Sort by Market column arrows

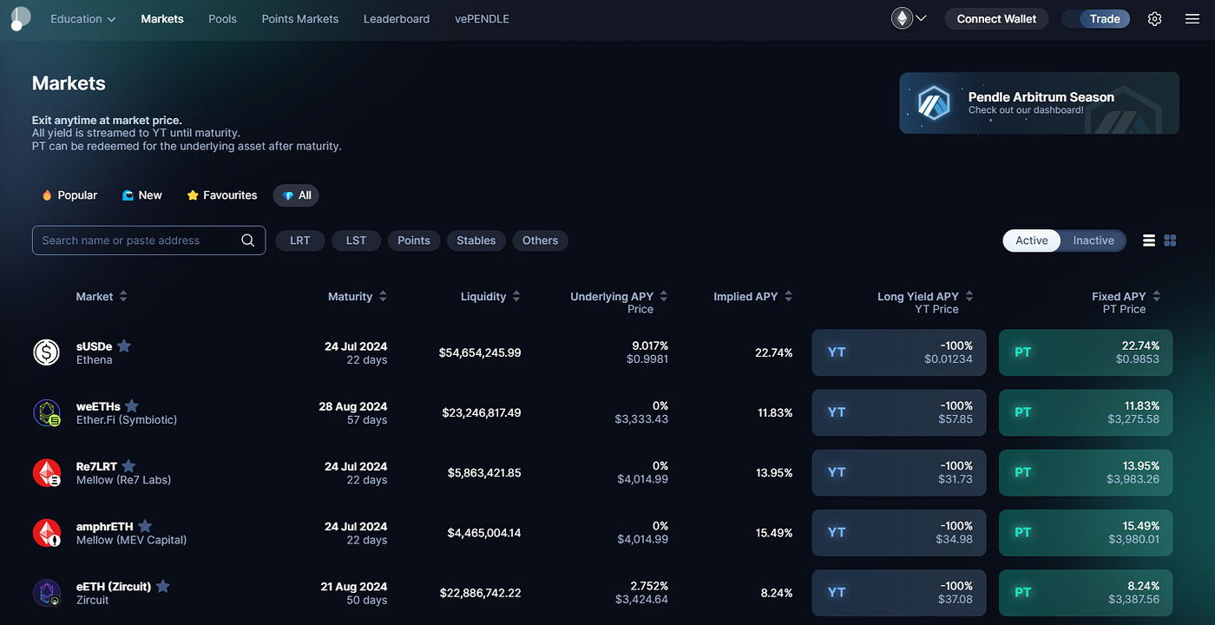coord(123,297)
